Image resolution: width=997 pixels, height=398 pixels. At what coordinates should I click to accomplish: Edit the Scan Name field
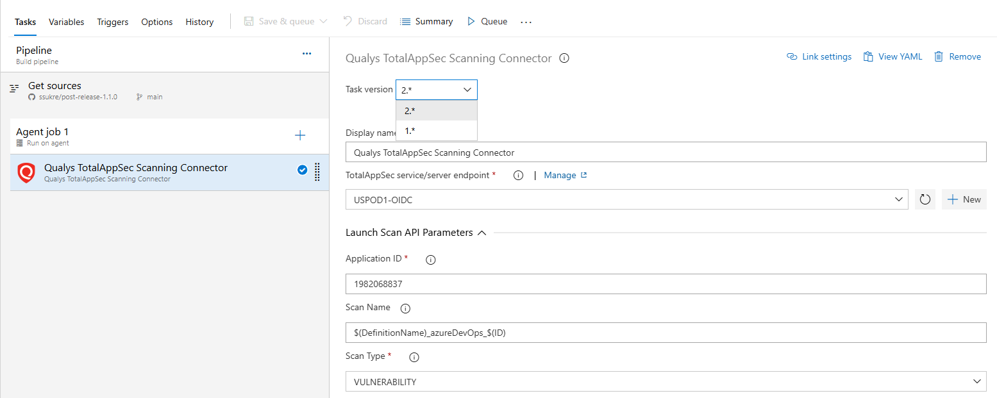pyautogui.click(x=666, y=333)
